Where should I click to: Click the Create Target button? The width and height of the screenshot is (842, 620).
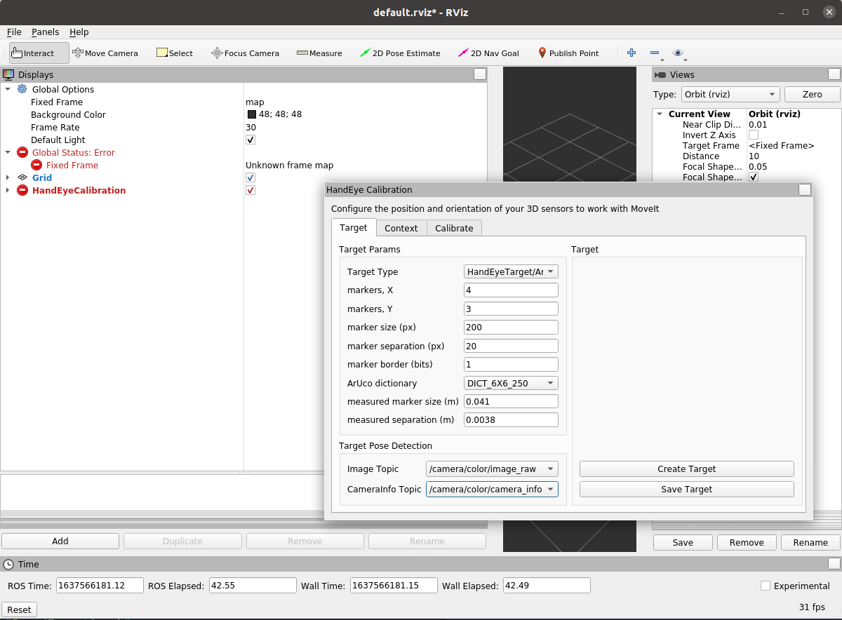click(x=686, y=469)
